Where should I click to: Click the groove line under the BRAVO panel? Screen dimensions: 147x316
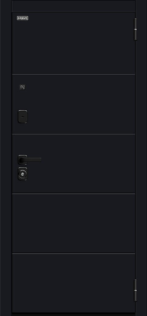[x=73, y=74]
